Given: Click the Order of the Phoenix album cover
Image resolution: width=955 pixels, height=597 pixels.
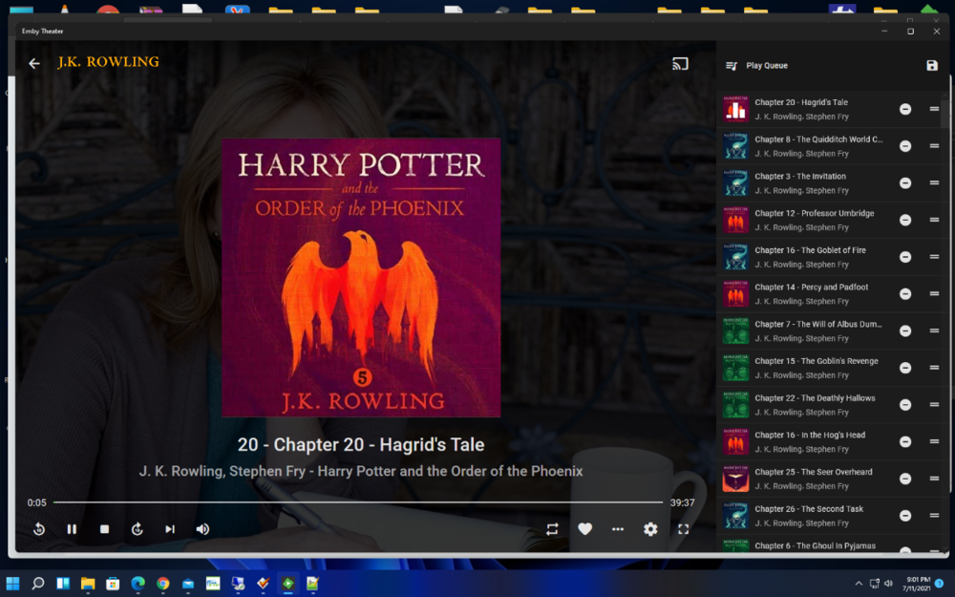Looking at the screenshot, I should (361, 277).
